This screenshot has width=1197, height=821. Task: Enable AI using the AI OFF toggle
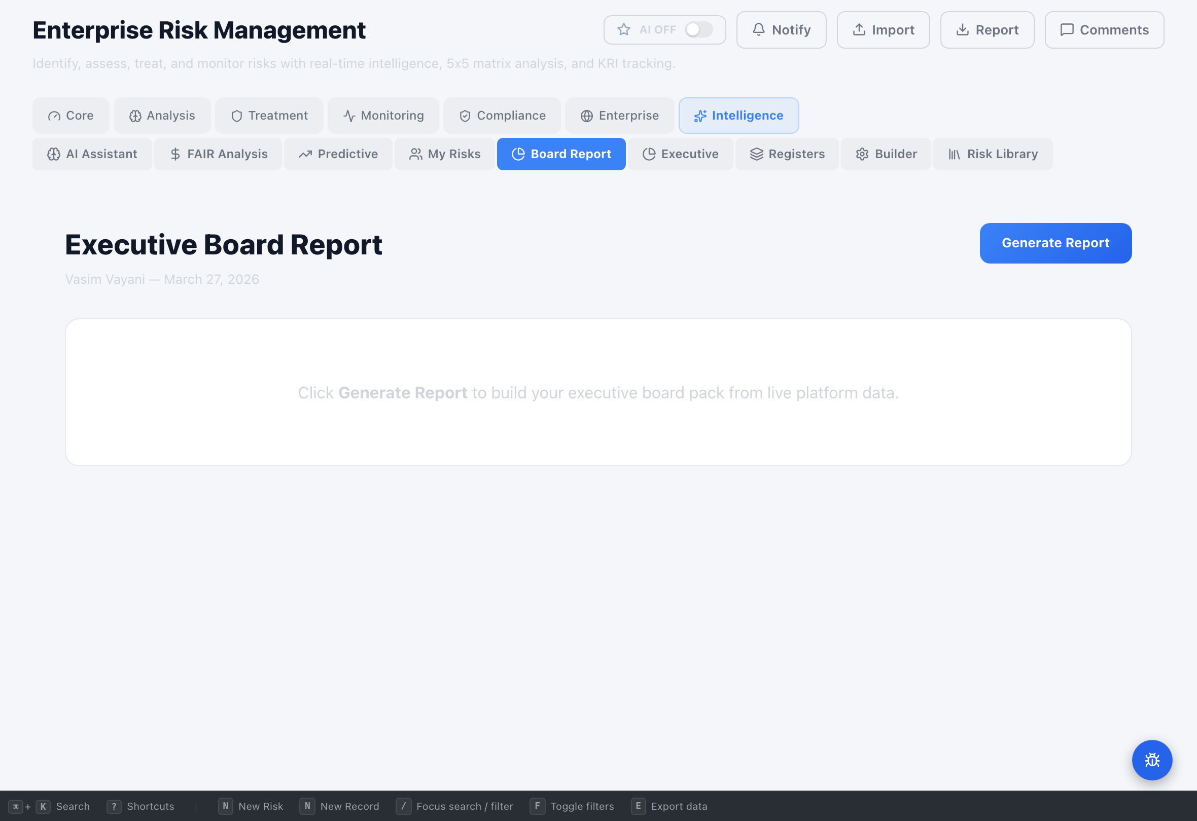pos(699,29)
